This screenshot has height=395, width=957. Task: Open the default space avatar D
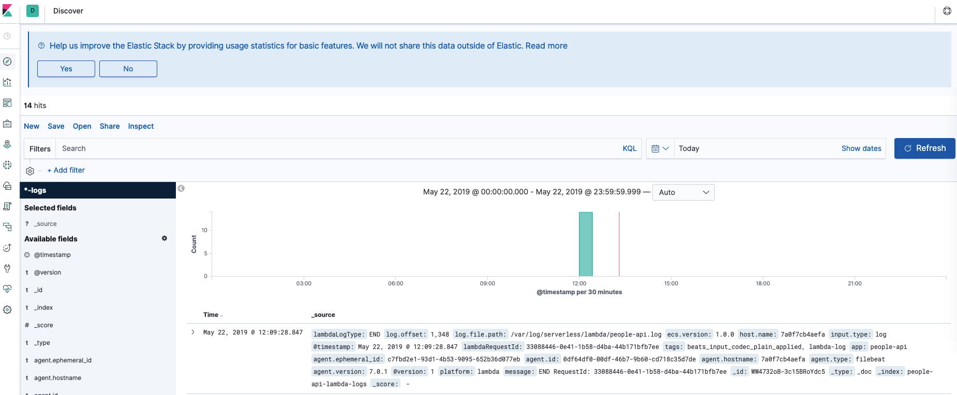tap(33, 11)
